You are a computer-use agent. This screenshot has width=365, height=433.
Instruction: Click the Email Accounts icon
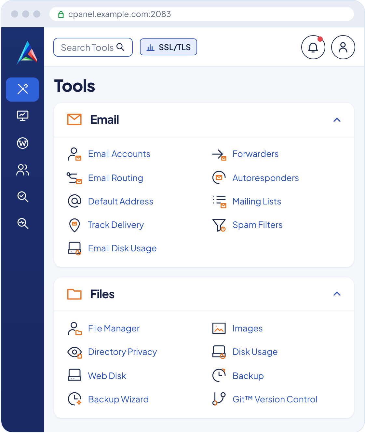pyautogui.click(x=74, y=154)
